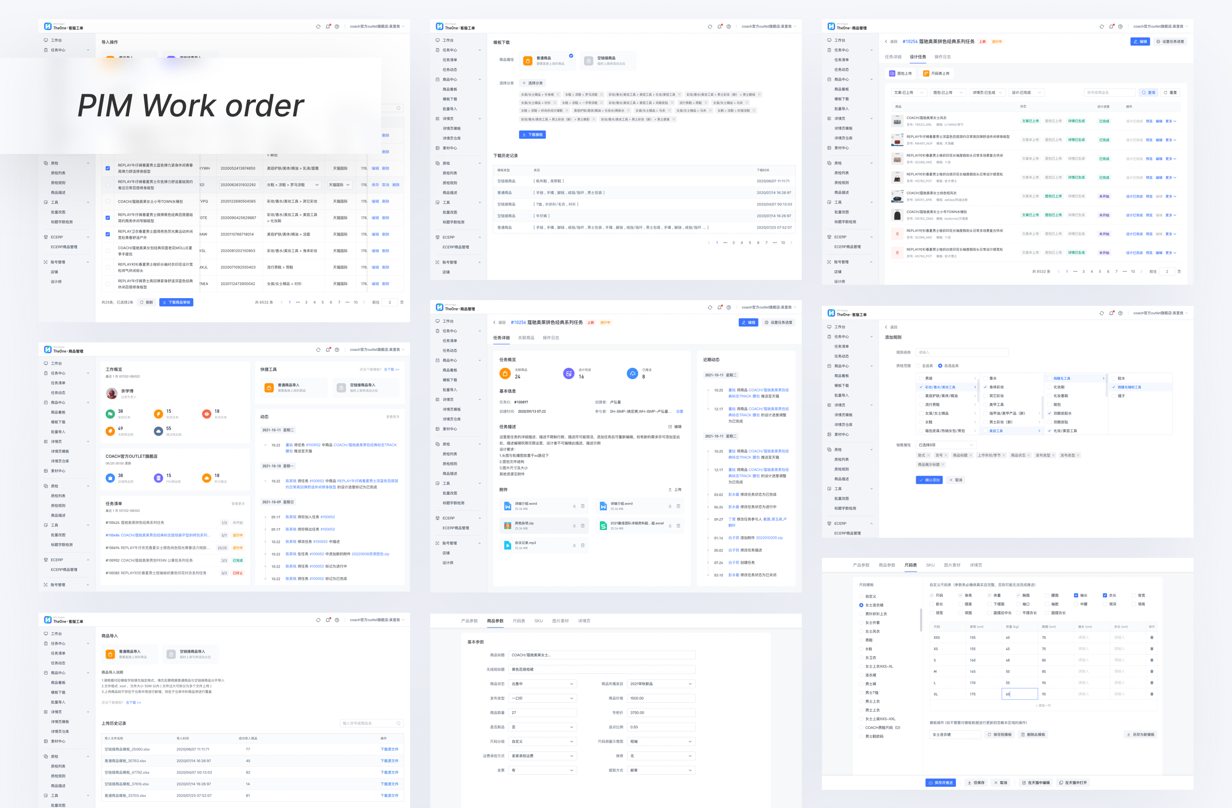Image resolution: width=1232 pixels, height=808 pixels.
Task: Click the 上传 attachment upload icon
Action: (670, 489)
